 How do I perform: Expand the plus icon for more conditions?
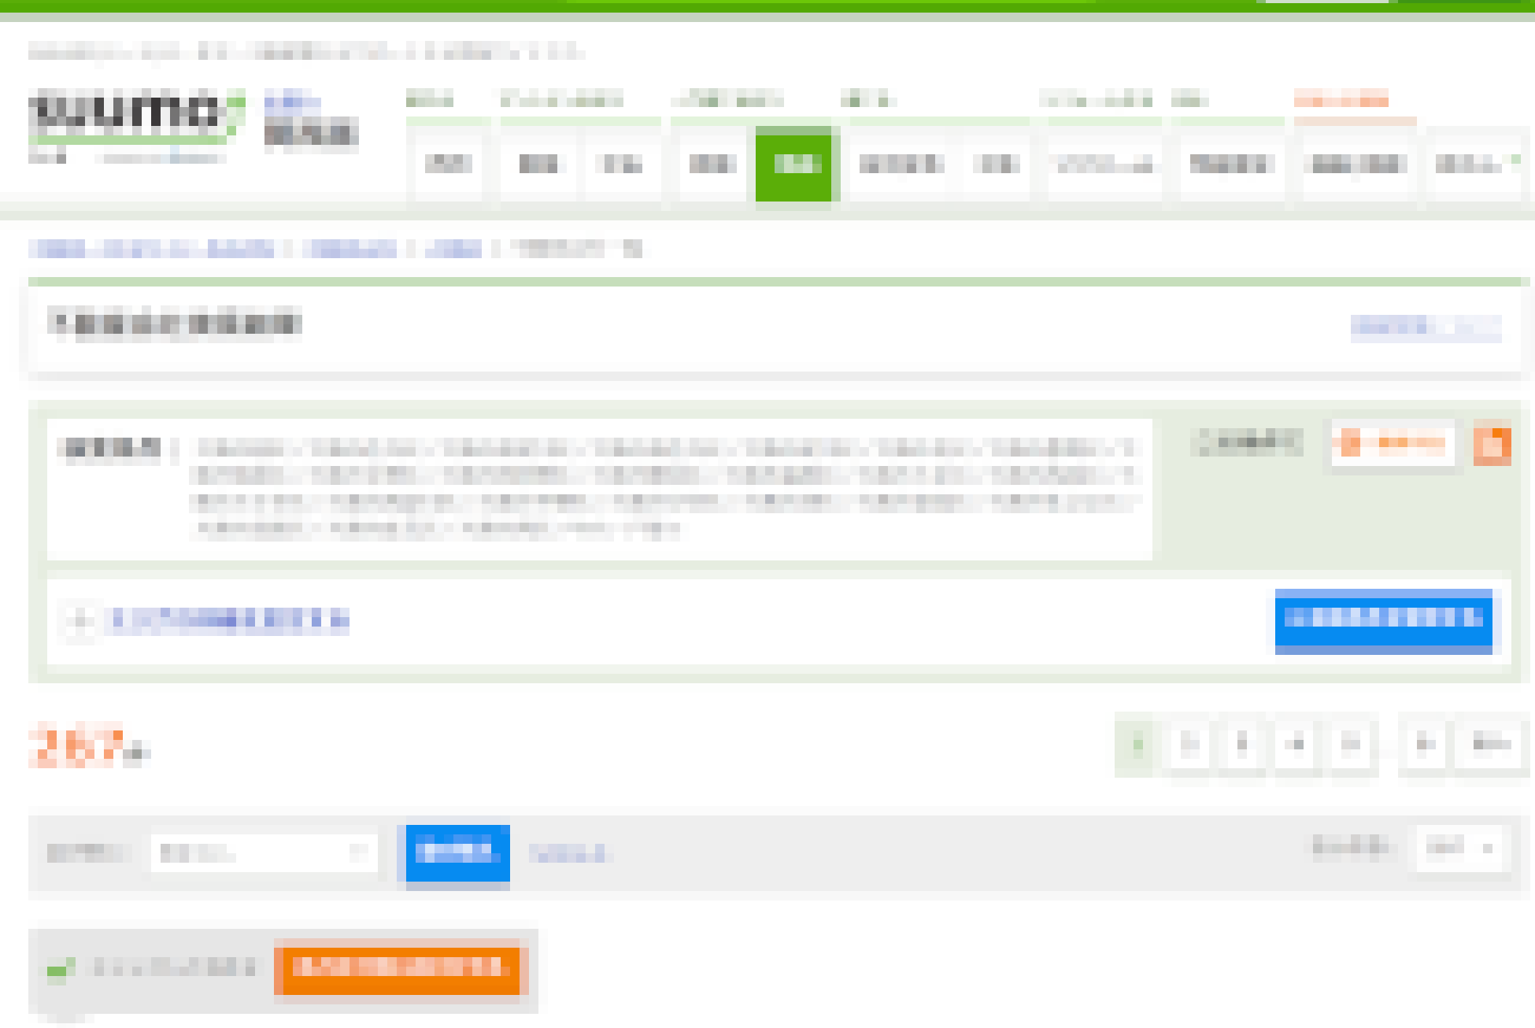(80, 621)
